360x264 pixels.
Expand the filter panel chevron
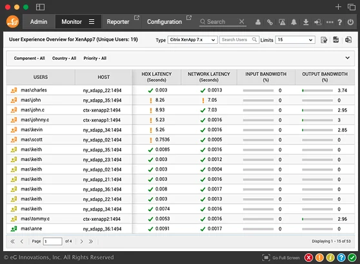pyautogui.click(x=348, y=58)
